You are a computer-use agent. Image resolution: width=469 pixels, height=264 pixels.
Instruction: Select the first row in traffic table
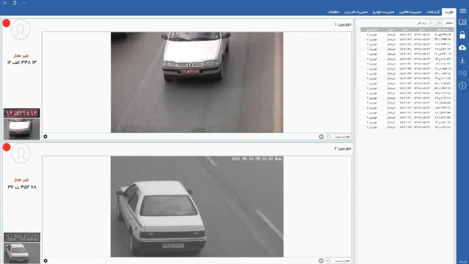point(407,34)
